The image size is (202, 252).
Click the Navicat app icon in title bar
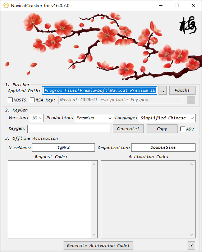coord(6,5)
